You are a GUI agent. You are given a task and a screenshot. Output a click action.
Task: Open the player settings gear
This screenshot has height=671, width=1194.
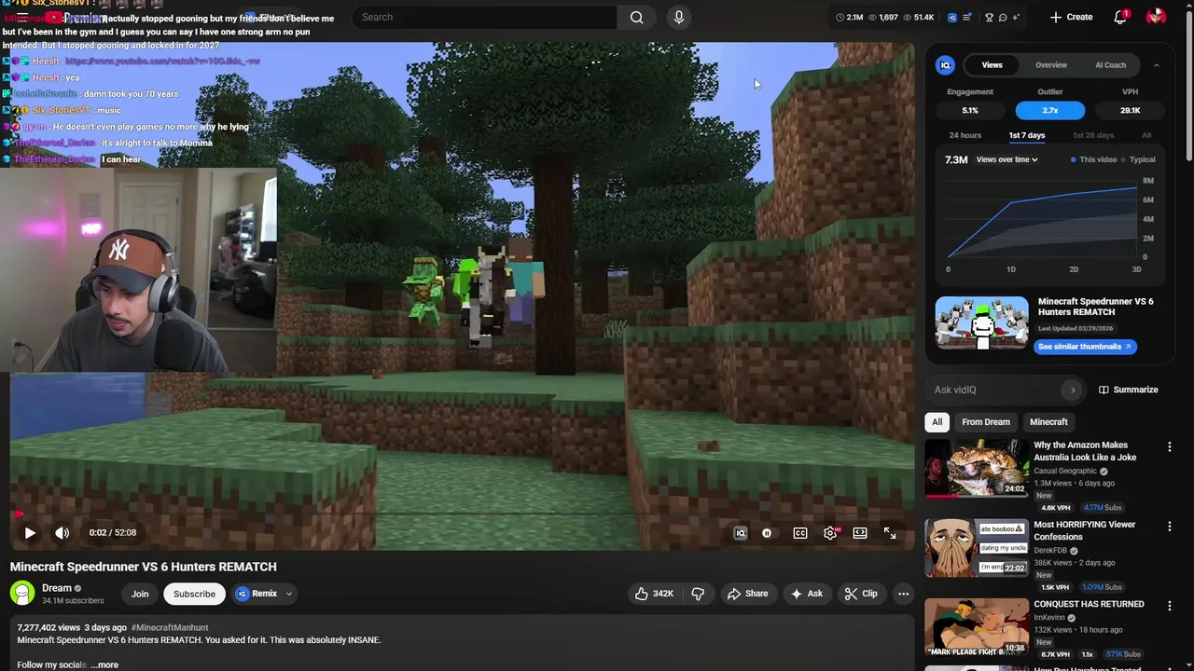(830, 533)
